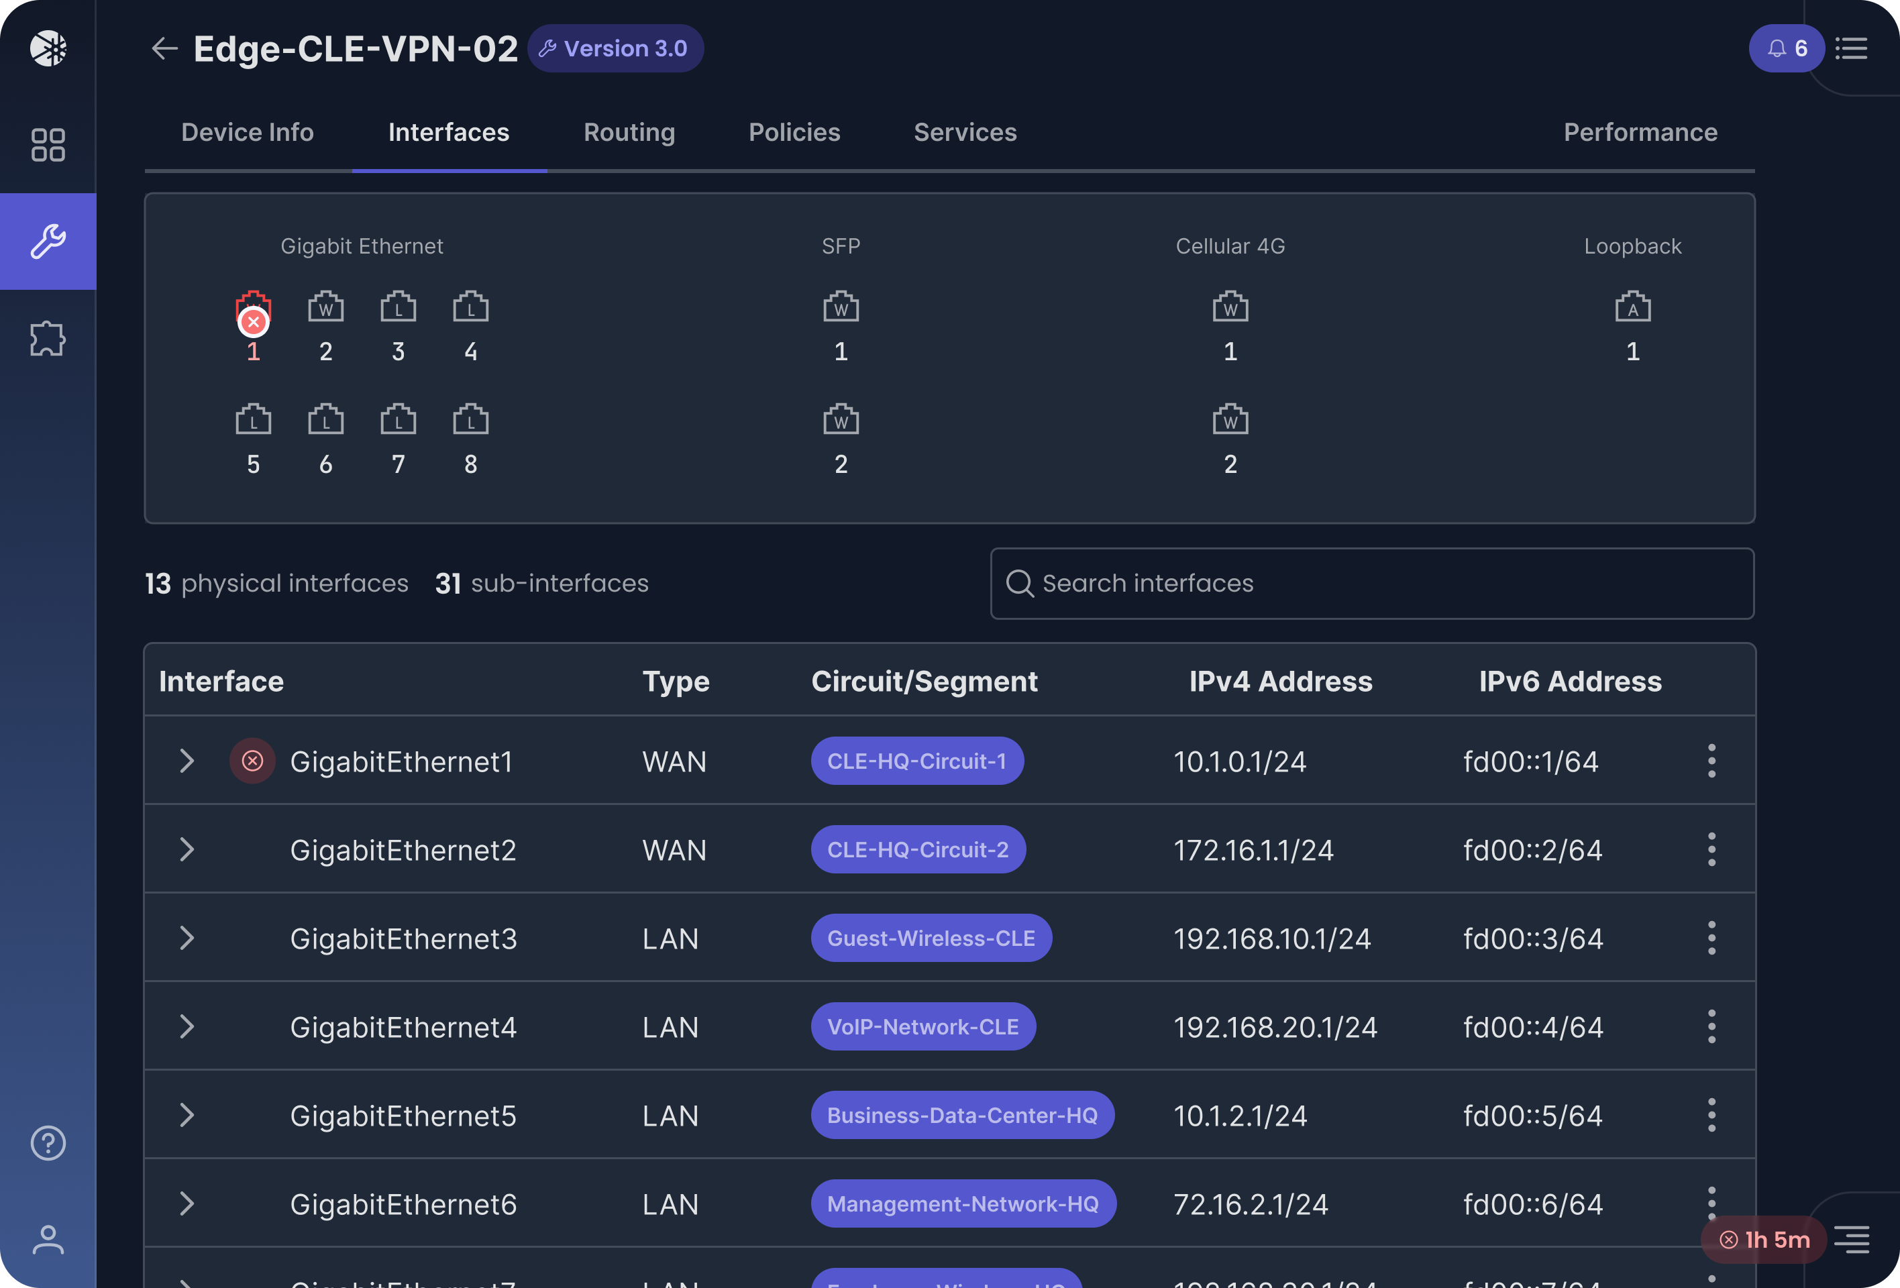Click the Interface column header

pos(221,682)
